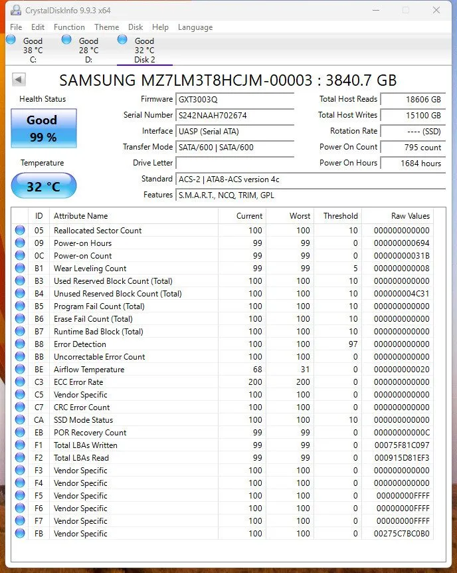Click the Firmware field GXT3003Q

coord(235,100)
